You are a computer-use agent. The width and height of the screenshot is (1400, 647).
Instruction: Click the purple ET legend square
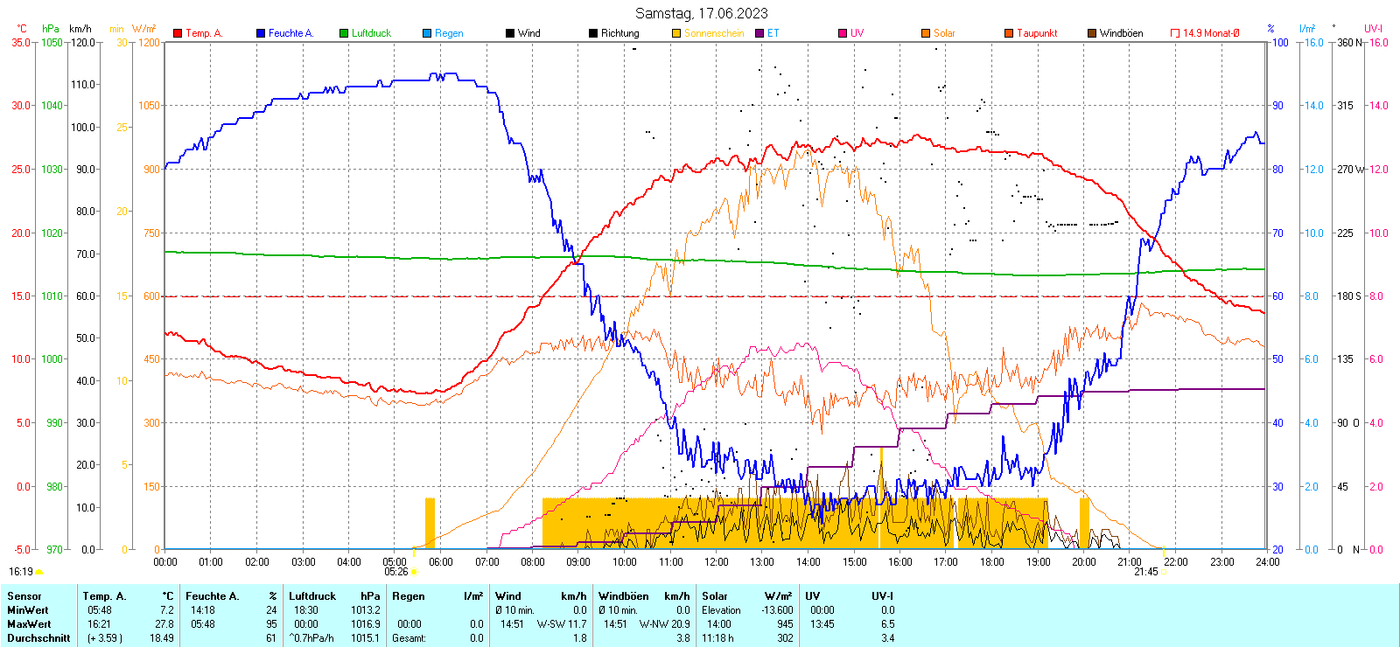coord(759,33)
